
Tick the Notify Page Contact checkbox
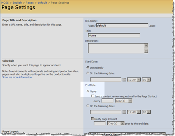93,118
